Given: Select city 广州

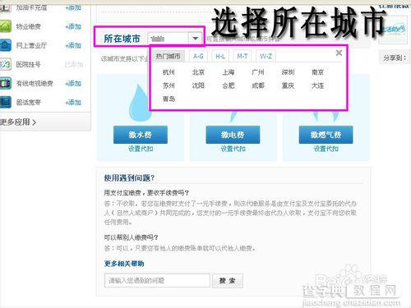Looking at the screenshot, I should 258,72.
